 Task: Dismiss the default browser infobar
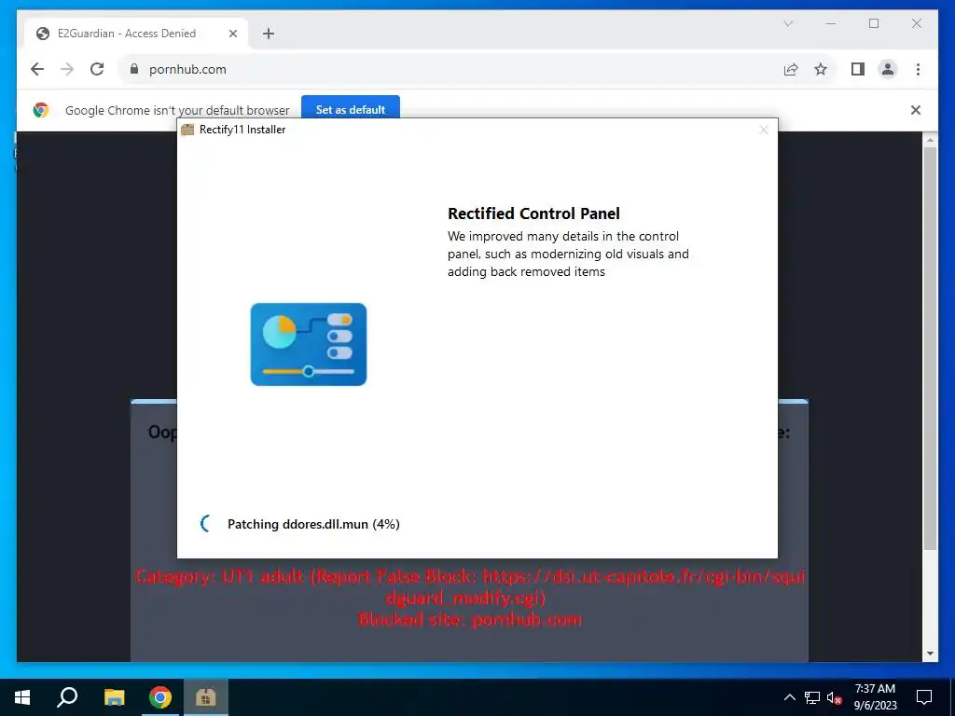916,110
